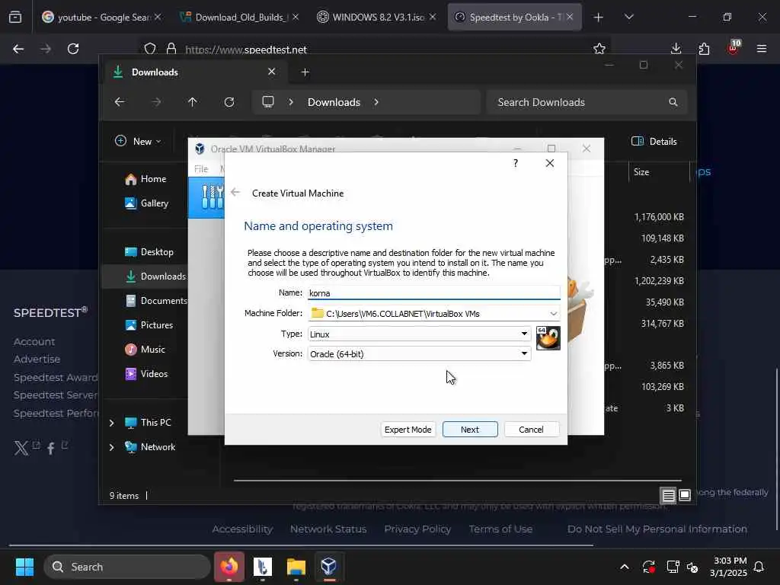Click Account link in Speedtest footer
Viewport: 780px width, 585px height.
[x=34, y=342]
